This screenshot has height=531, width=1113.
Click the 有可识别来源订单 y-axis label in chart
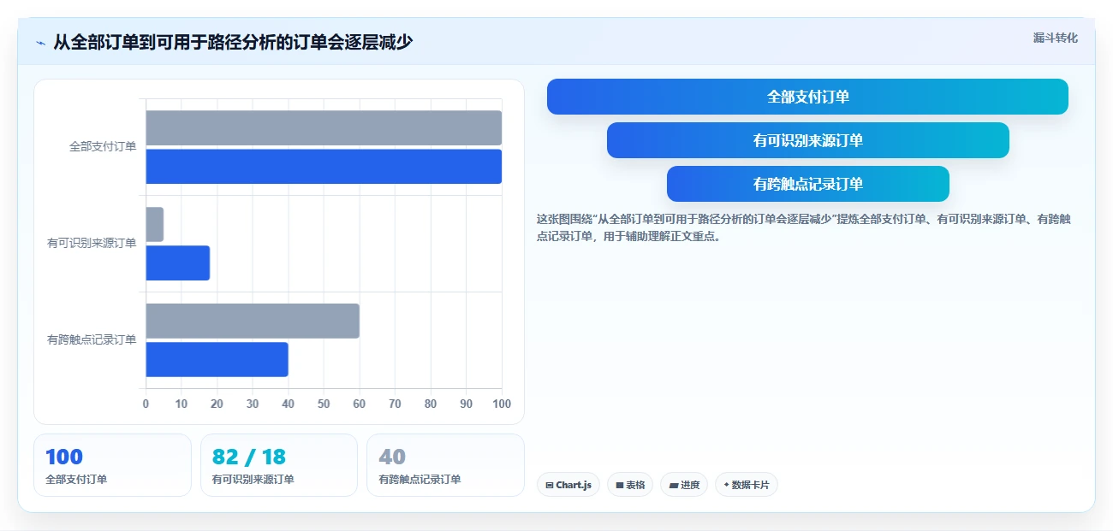pos(92,244)
